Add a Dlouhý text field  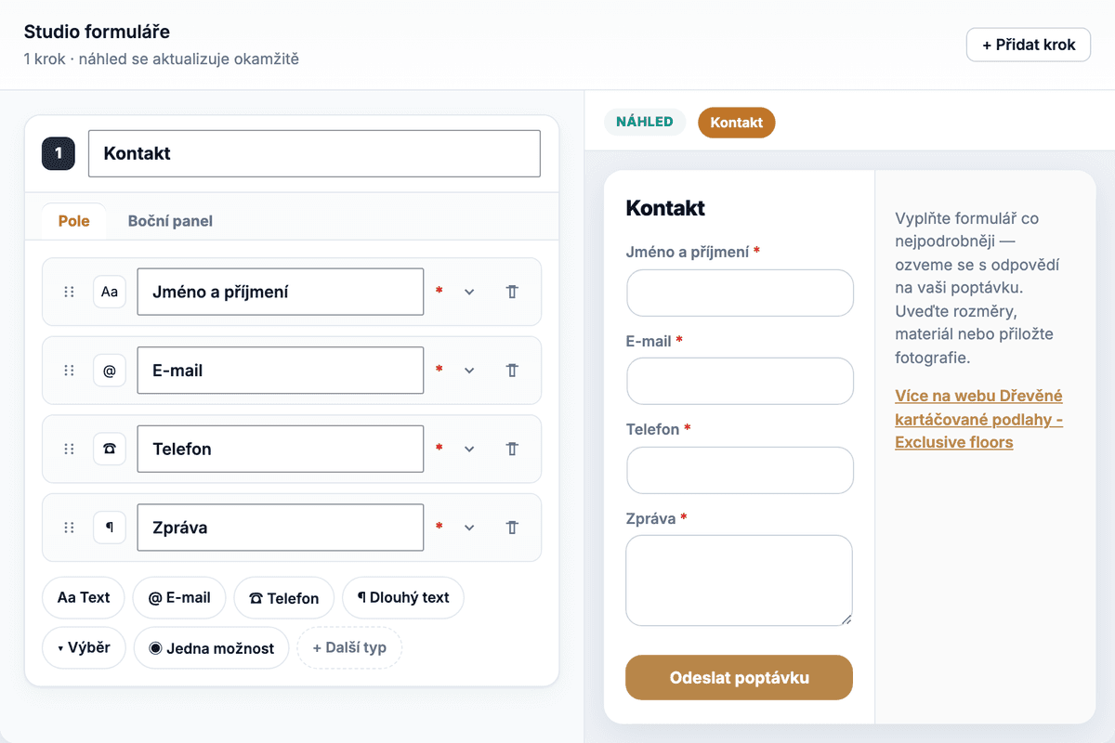pos(403,597)
